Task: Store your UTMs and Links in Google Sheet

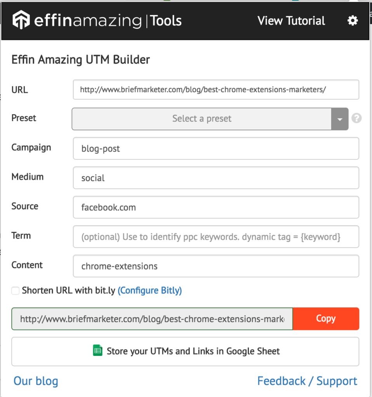Action: 185,351
